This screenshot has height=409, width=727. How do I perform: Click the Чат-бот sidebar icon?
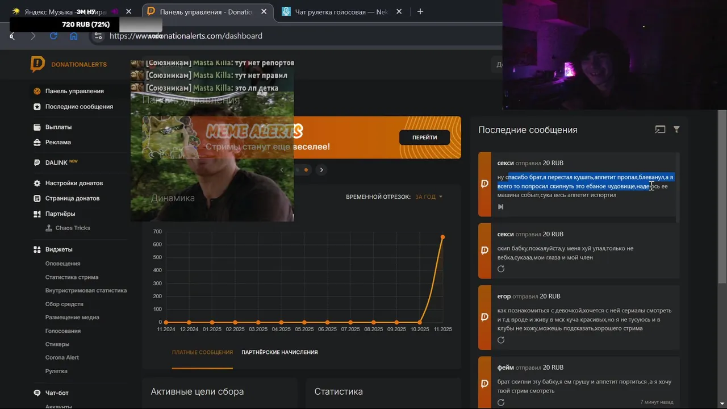click(37, 393)
